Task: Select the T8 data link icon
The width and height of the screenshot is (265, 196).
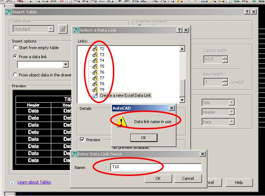Action: coord(95,84)
